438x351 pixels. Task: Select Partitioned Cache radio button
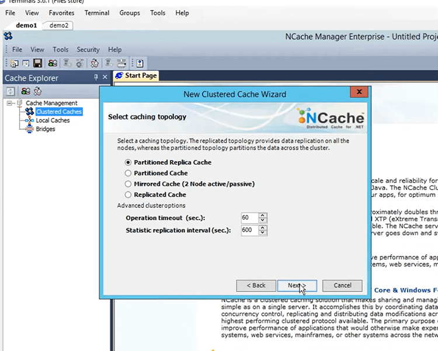coord(128,173)
